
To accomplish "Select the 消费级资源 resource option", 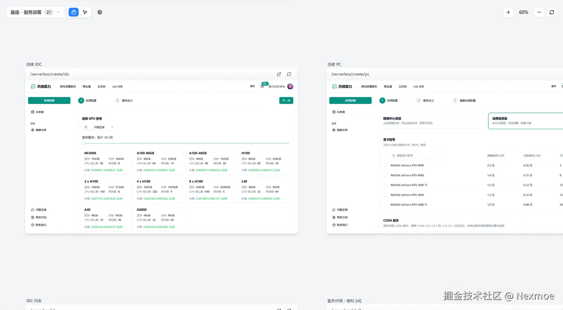I will click(x=525, y=121).
